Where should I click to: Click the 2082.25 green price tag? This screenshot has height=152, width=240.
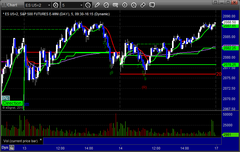[230, 48]
